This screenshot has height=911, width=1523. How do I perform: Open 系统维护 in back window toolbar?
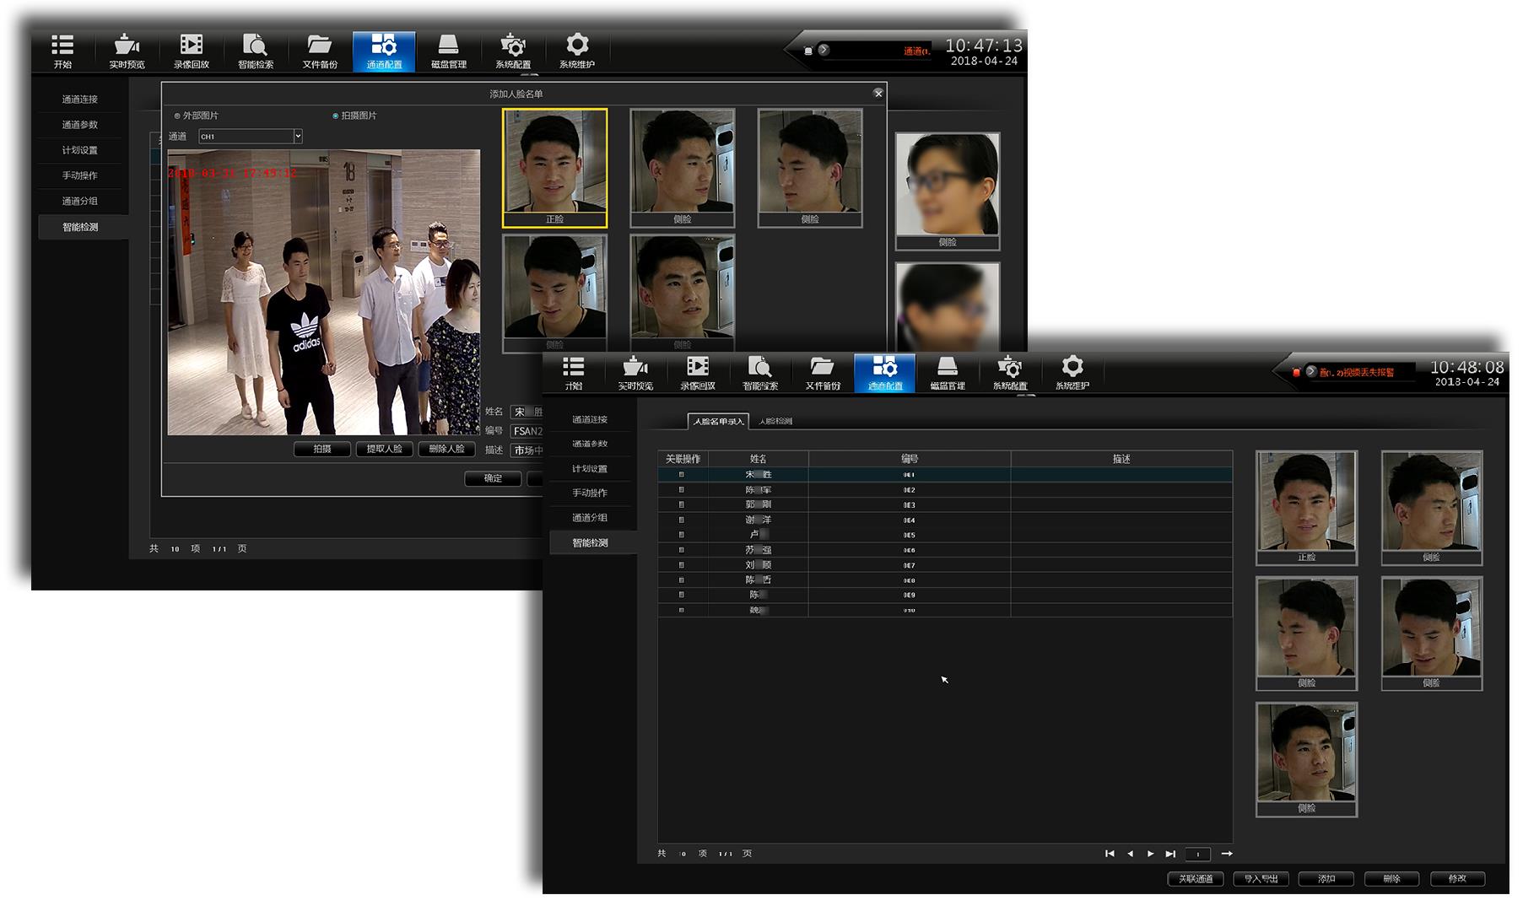(x=577, y=51)
